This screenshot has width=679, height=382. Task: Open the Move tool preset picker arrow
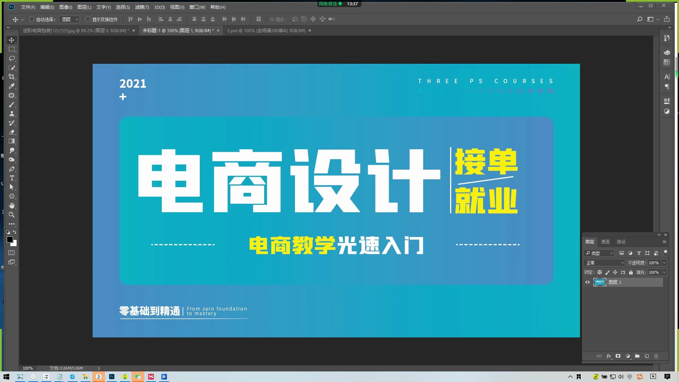pos(22,20)
